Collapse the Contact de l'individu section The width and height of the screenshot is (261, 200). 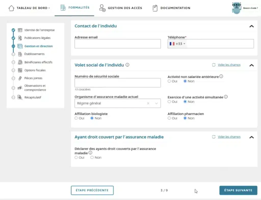tap(252, 26)
